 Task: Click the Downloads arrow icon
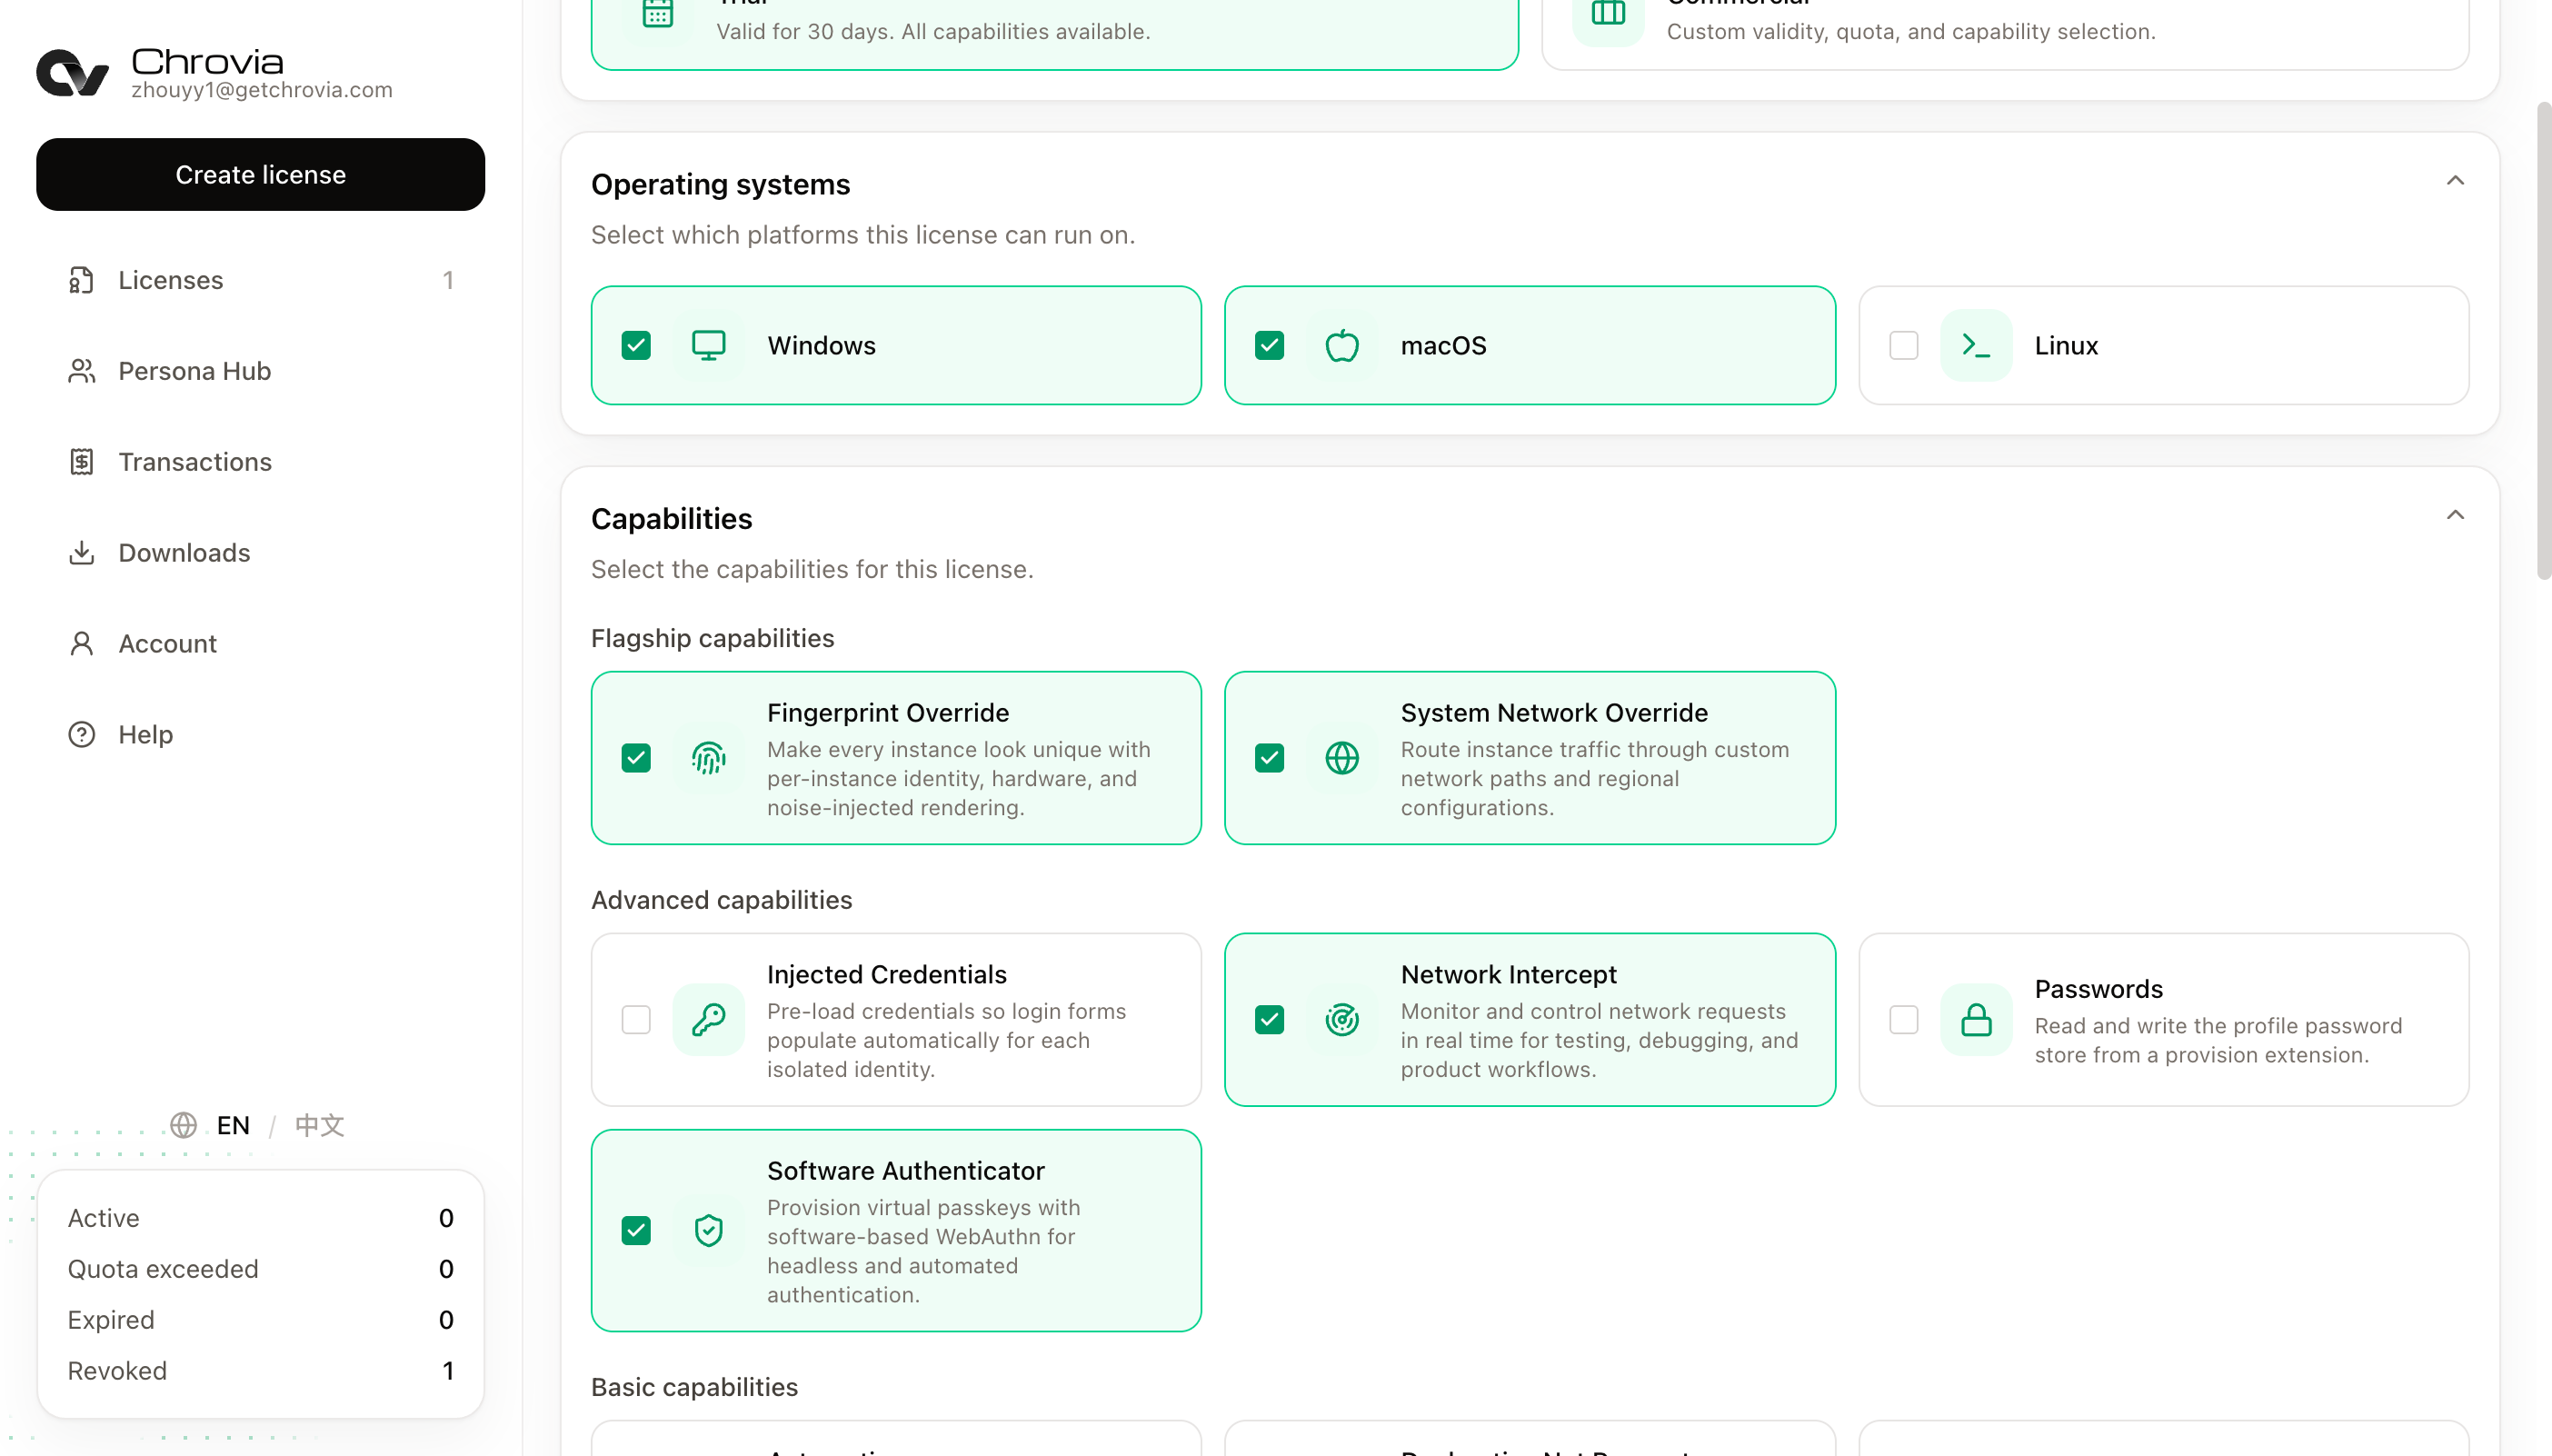point(81,553)
